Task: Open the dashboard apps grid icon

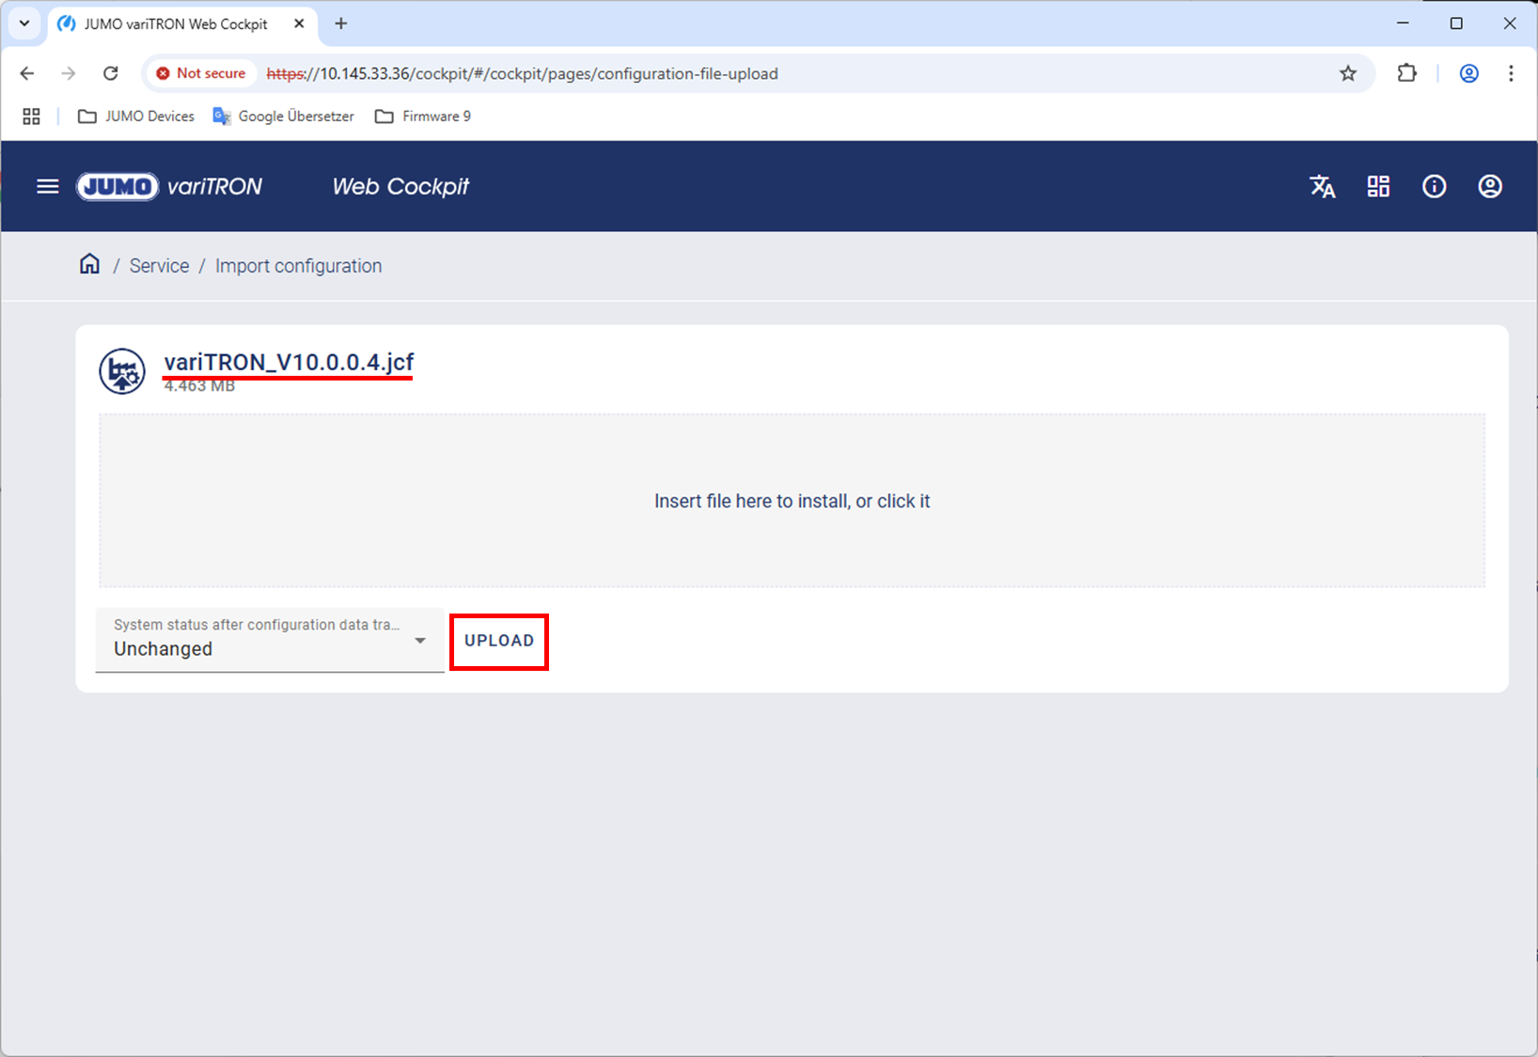Action: point(1378,186)
